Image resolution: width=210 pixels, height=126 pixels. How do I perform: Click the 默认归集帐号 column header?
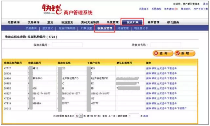pos(124,63)
